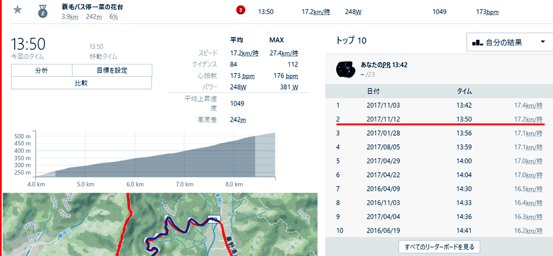Click the dropdown arrow beside 自分の結果

(x=543, y=42)
